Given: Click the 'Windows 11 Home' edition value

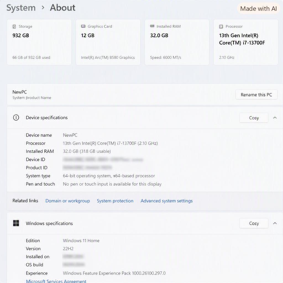Looking at the screenshot, I should click(x=81, y=241).
